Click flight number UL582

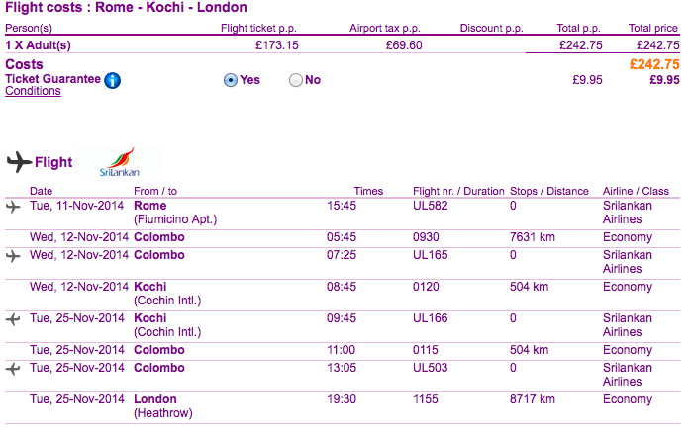tap(430, 206)
